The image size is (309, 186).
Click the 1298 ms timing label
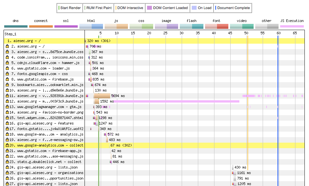pos(106,118)
